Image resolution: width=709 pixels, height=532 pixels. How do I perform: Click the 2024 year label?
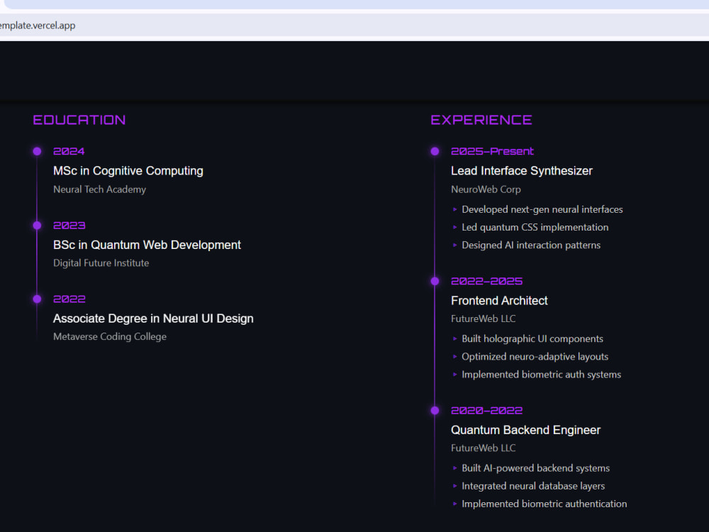click(69, 151)
